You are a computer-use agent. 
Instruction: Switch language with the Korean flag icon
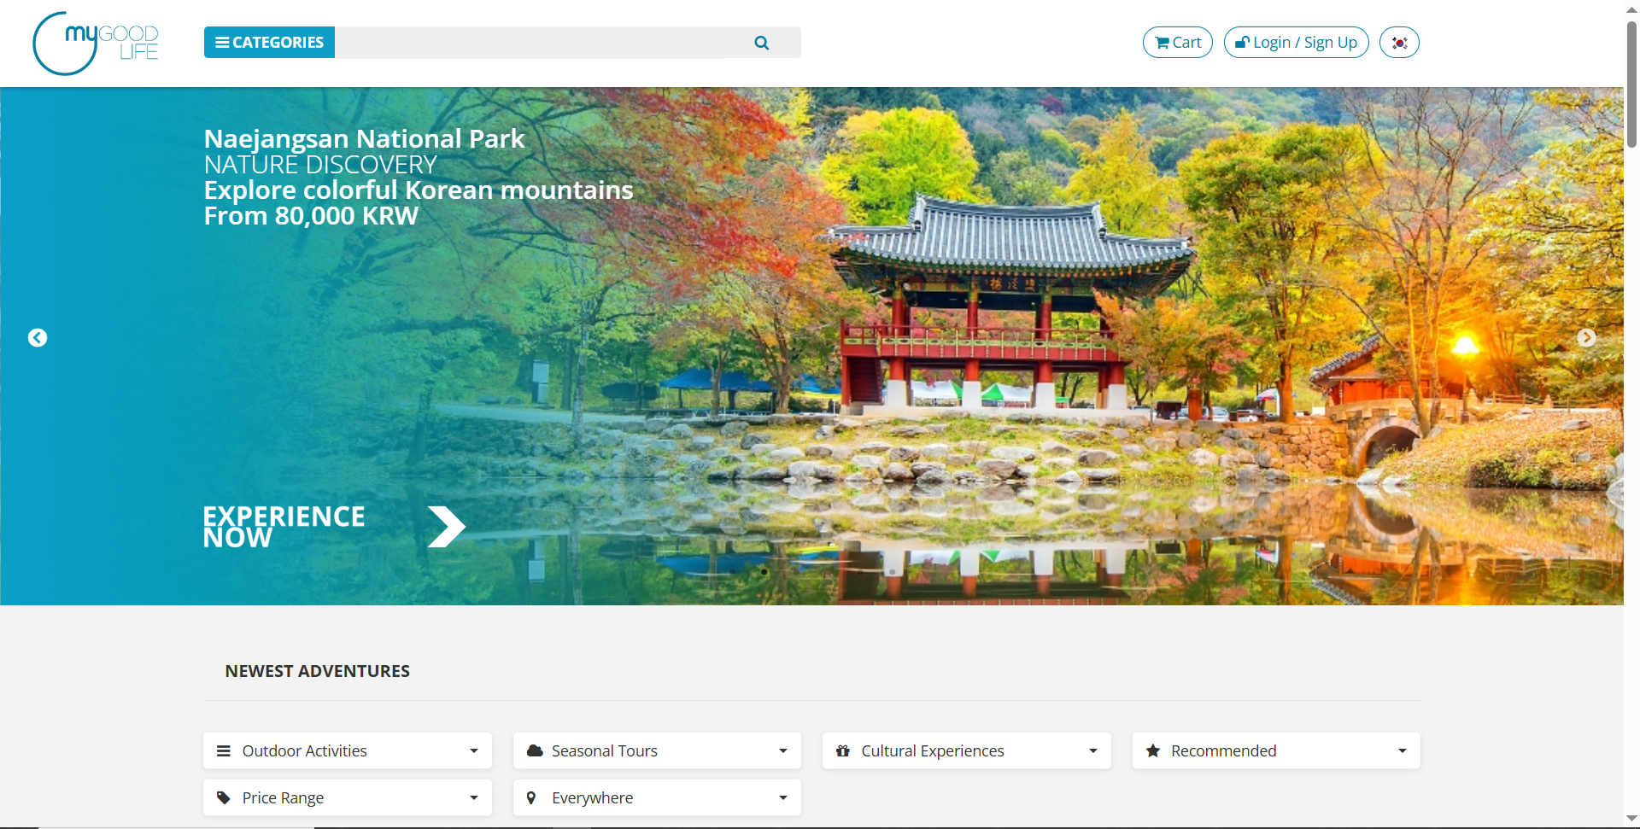[1399, 43]
